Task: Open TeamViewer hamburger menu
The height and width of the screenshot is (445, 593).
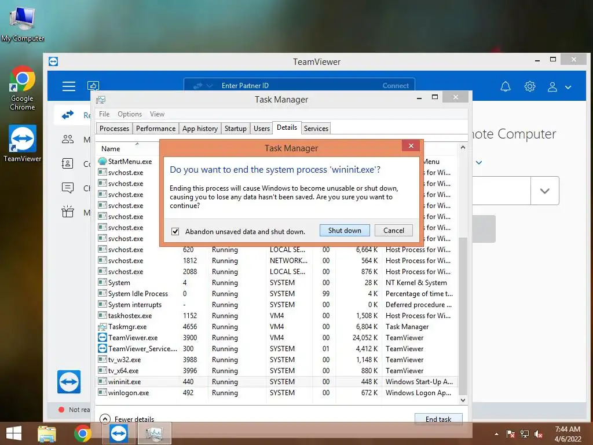Action: pos(69,86)
